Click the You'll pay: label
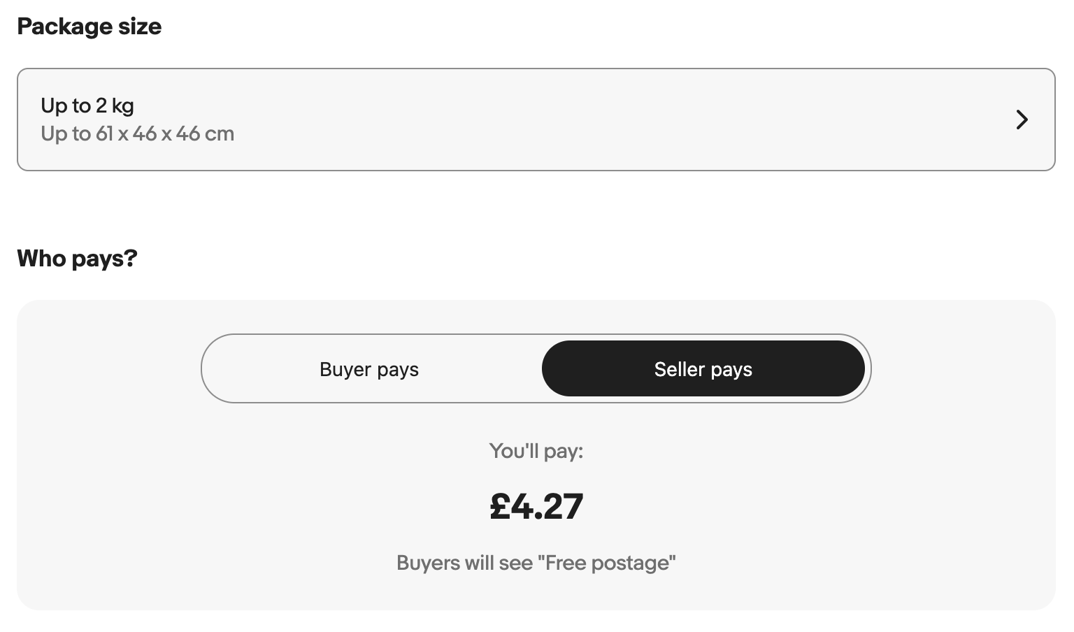This screenshot has width=1074, height=632. pos(536,451)
